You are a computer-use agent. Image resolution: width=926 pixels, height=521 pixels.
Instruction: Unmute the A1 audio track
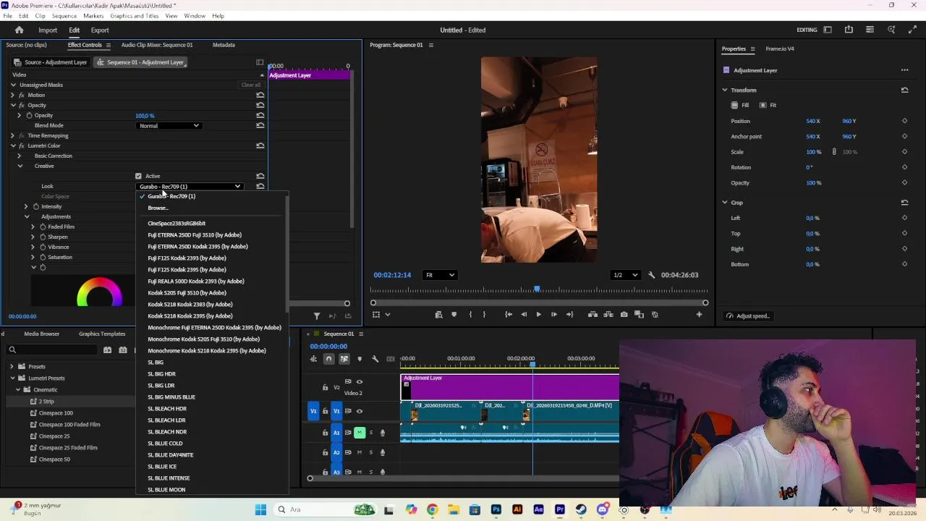[x=360, y=433]
